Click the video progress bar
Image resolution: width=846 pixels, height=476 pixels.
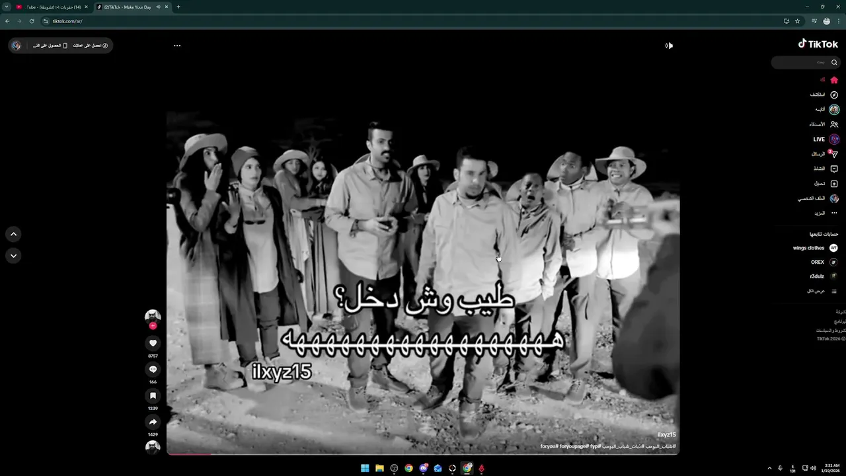click(x=423, y=454)
